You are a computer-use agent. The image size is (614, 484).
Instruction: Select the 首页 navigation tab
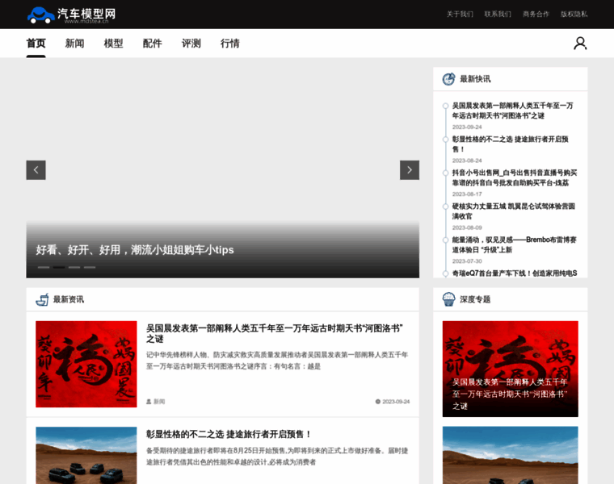[x=36, y=44]
